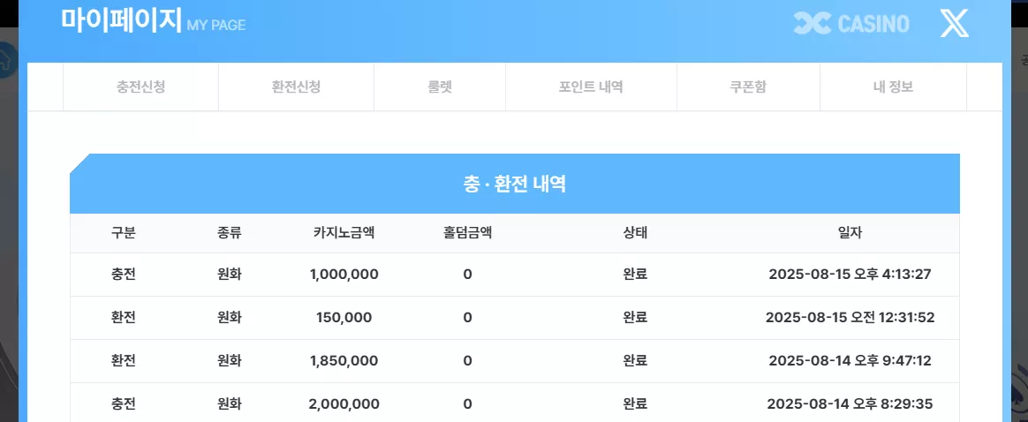Image resolution: width=1028 pixels, height=422 pixels.
Task: Select the 150,000 환전 row
Action: [x=515, y=318]
